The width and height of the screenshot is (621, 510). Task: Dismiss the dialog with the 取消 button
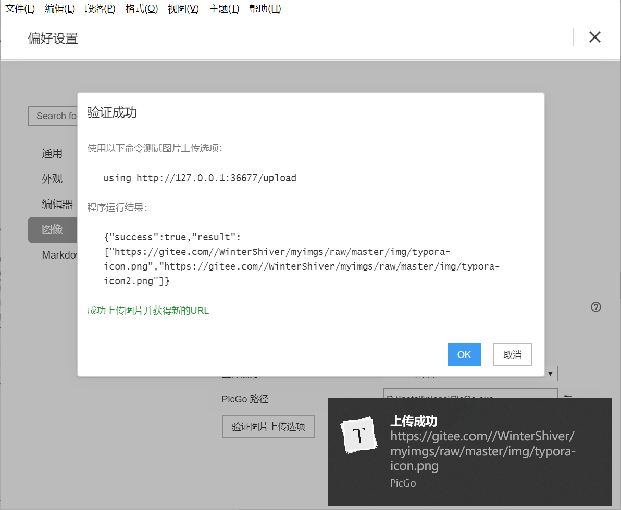512,354
